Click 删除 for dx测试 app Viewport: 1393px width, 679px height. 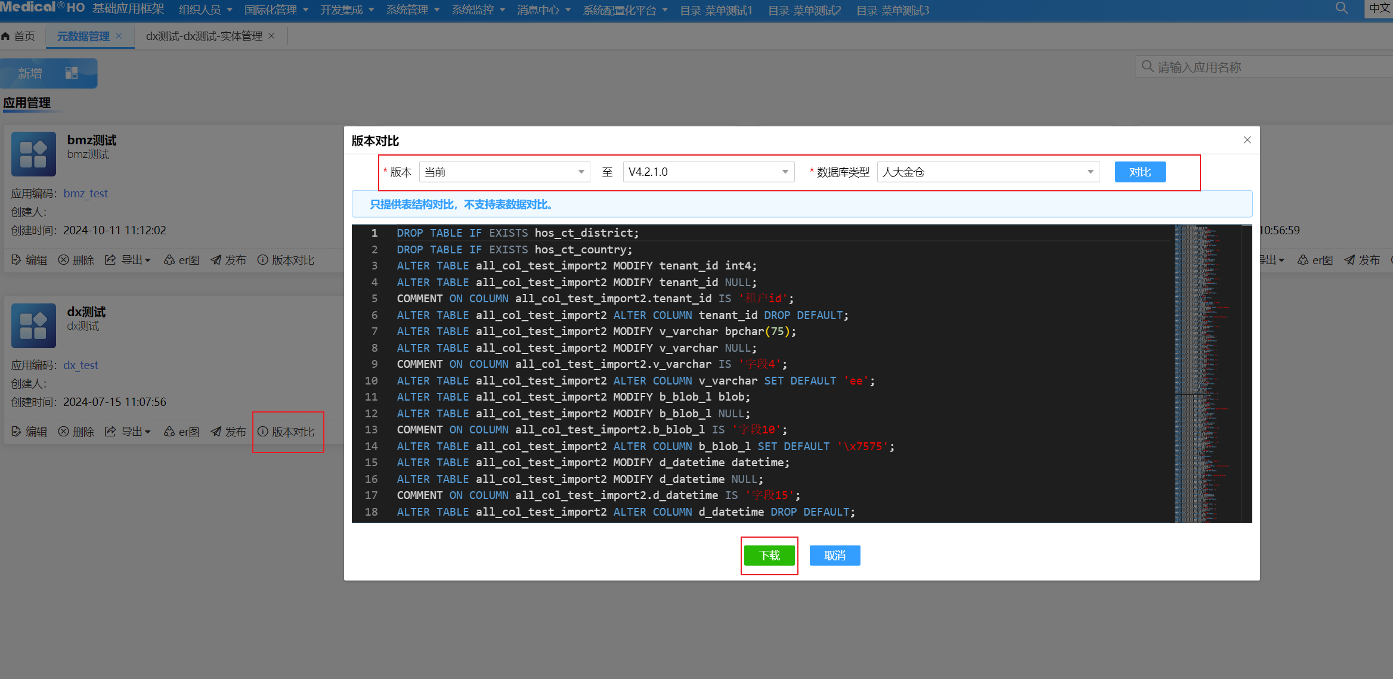coord(76,432)
